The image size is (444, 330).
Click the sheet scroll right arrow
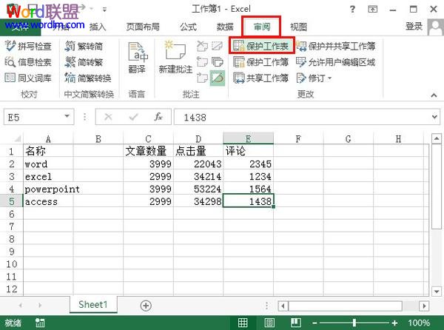click(x=40, y=305)
